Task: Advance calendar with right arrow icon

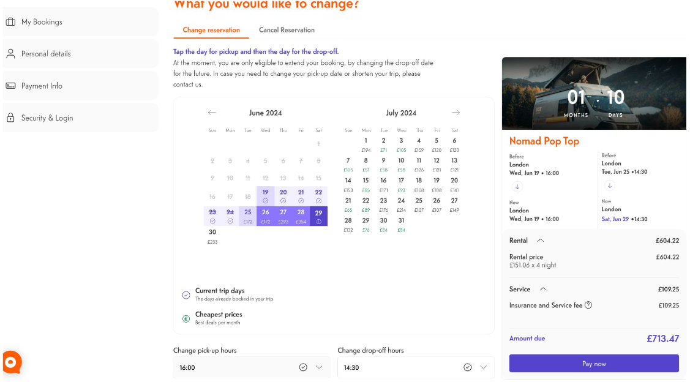Action: tap(456, 113)
